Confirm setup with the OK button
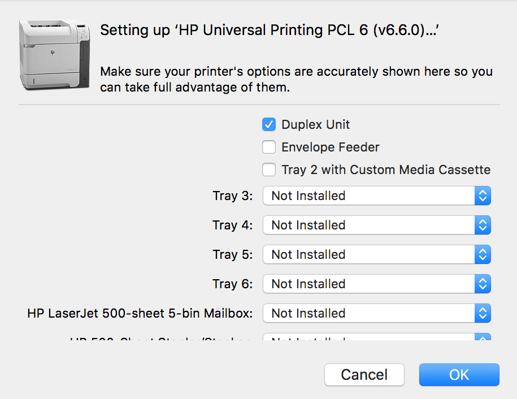Viewport: 517px width, 399px height. pyautogui.click(x=459, y=375)
